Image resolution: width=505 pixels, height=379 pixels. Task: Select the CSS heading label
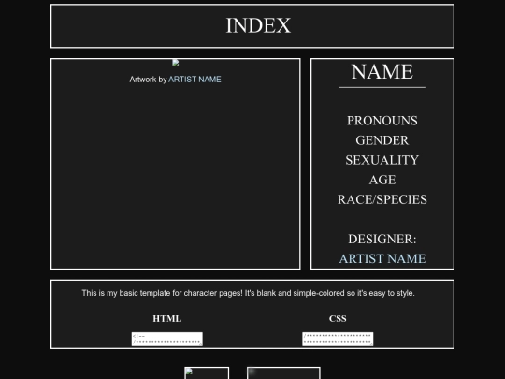point(338,319)
